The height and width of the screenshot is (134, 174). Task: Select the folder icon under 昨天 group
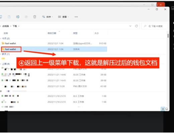(x=3, y=58)
